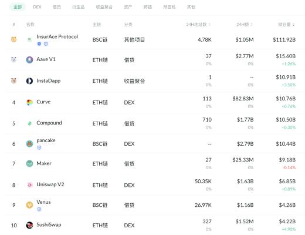
Task: Click the 主链 column header
Action: (x=97, y=25)
